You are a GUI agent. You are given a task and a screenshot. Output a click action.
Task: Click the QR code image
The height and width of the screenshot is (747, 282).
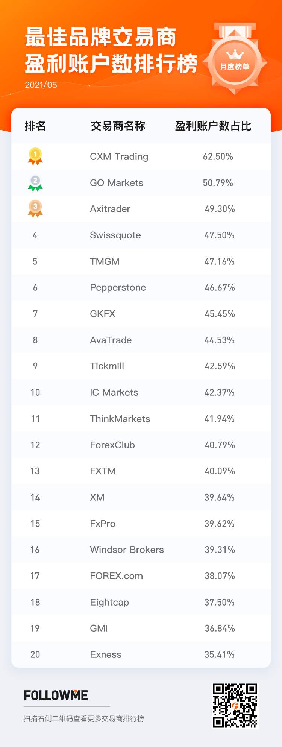click(235, 706)
